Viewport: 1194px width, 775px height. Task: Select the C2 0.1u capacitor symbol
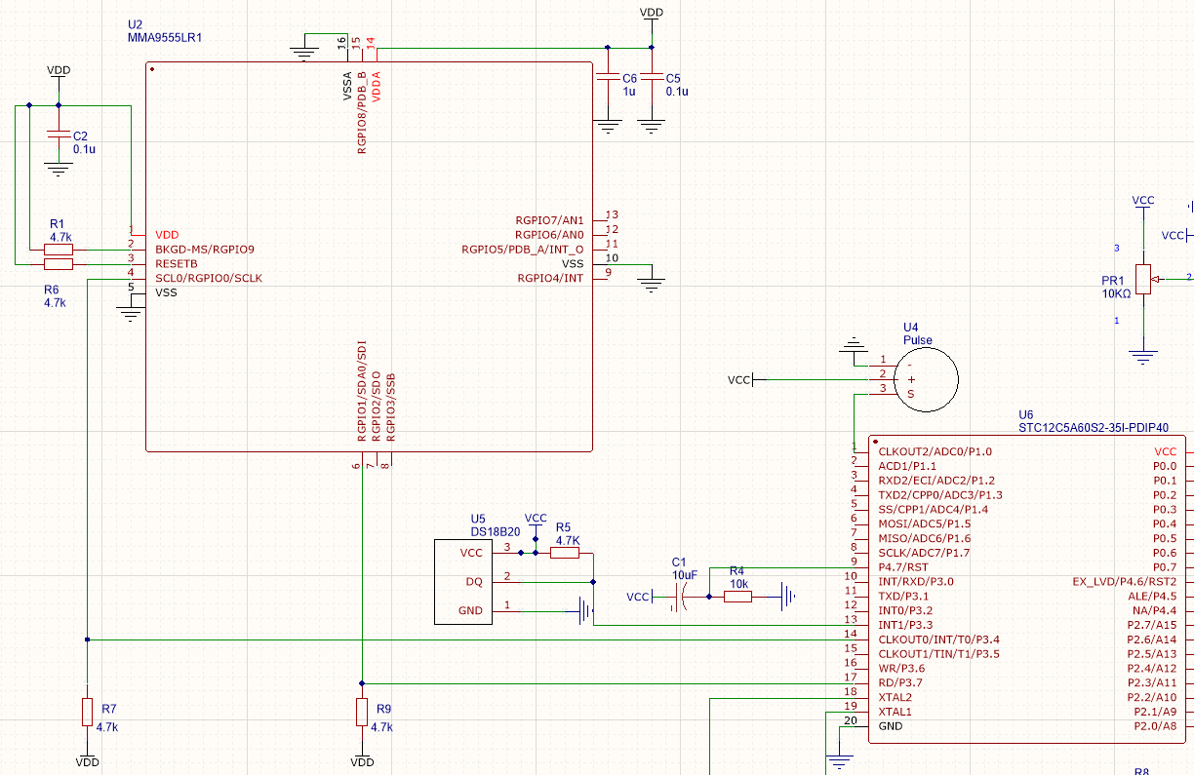click(x=59, y=136)
